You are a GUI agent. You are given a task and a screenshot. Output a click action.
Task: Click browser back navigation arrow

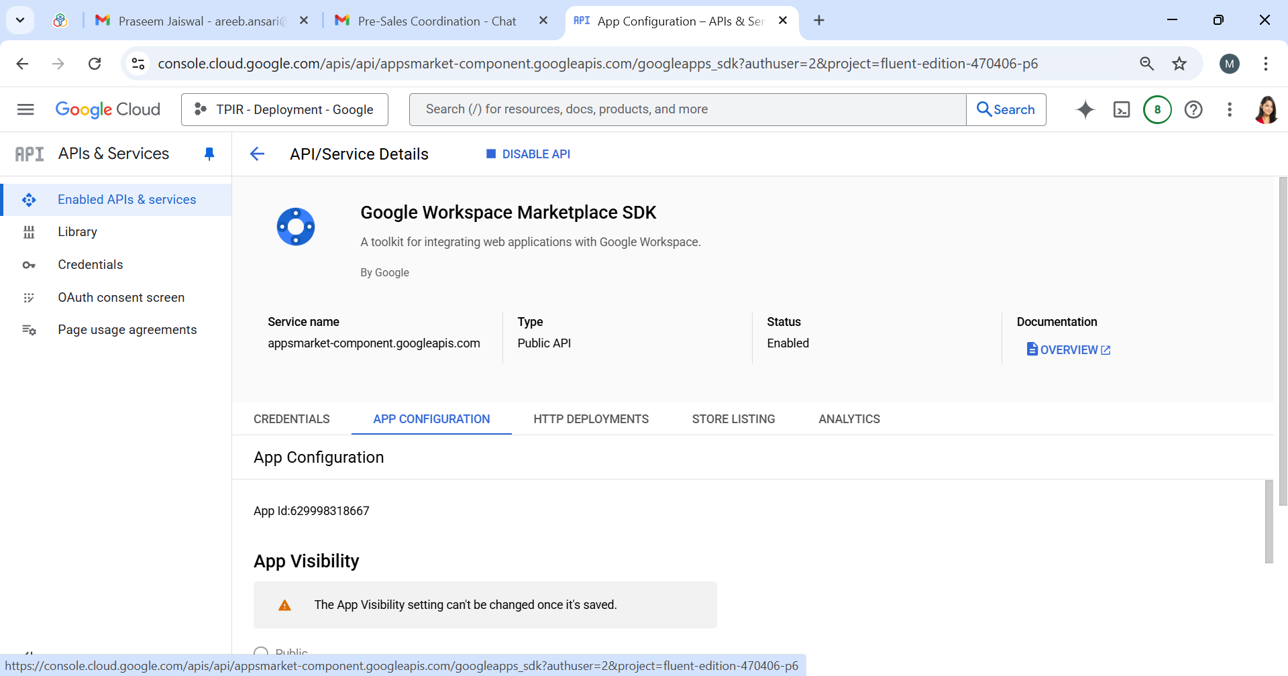22,64
